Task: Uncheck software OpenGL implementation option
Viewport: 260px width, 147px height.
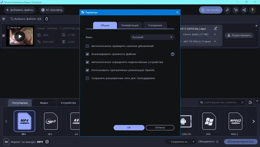Action: (87, 70)
